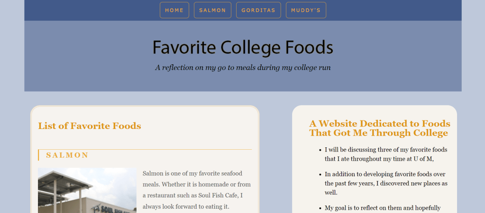
Task: Click the bullet dot before 'In addition to'
Action: pyautogui.click(x=320, y=174)
